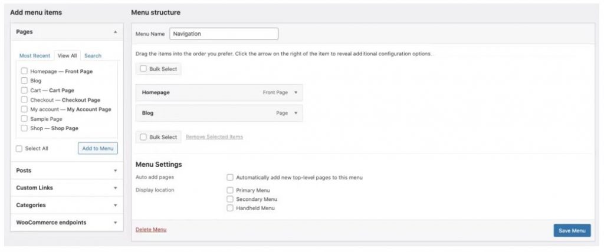Enable Select All pages checkbox
The image size is (604, 252).
[x=19, y=148]
